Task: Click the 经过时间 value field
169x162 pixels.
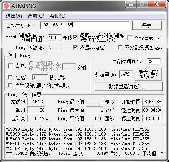Action: (x=152, y=110)
